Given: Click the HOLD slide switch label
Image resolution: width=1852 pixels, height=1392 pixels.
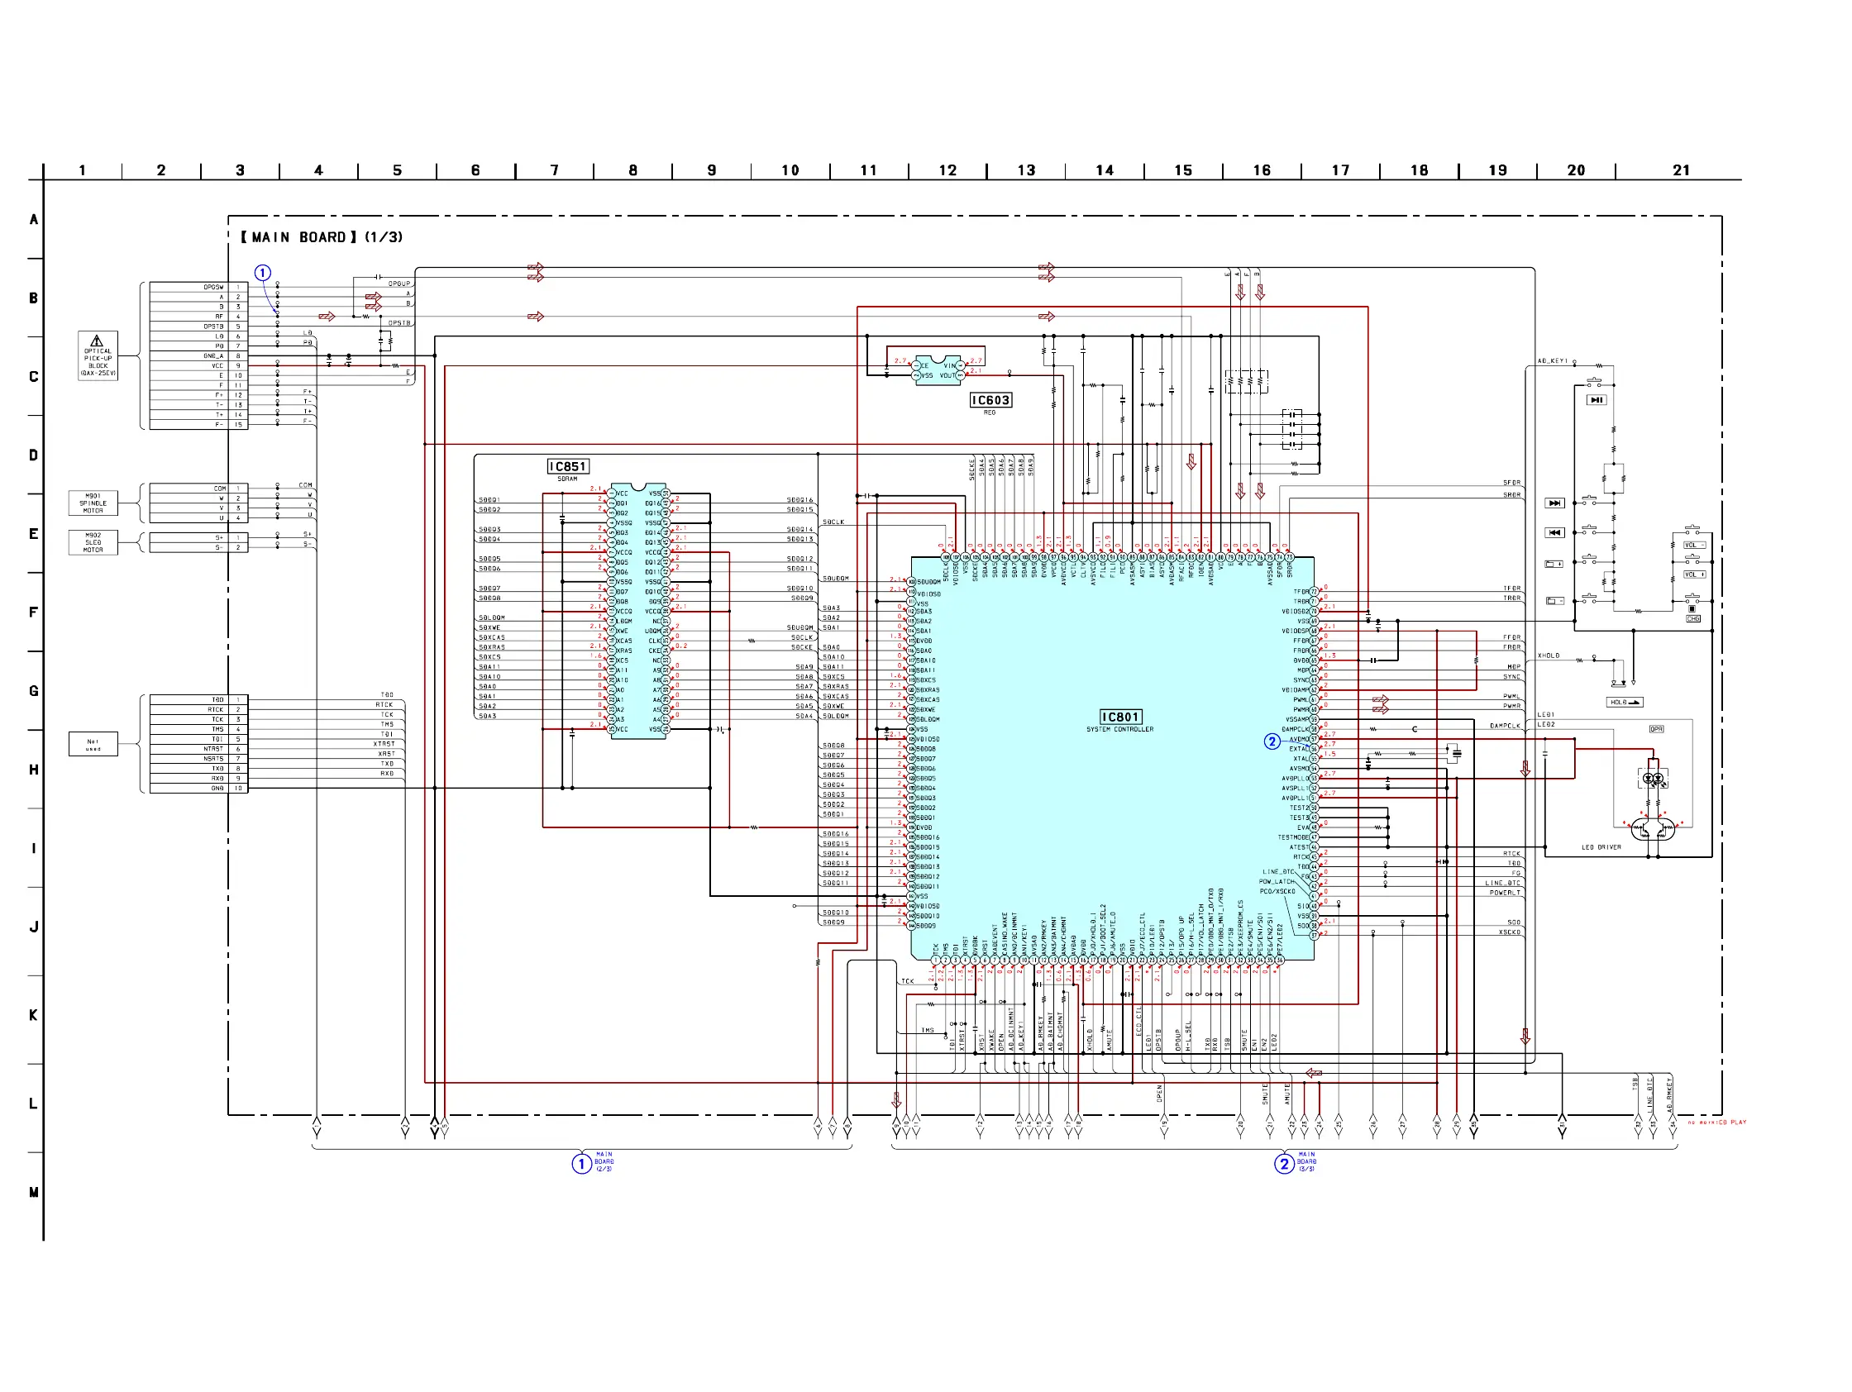Looking at the screenshot, I should point(1625,703).
